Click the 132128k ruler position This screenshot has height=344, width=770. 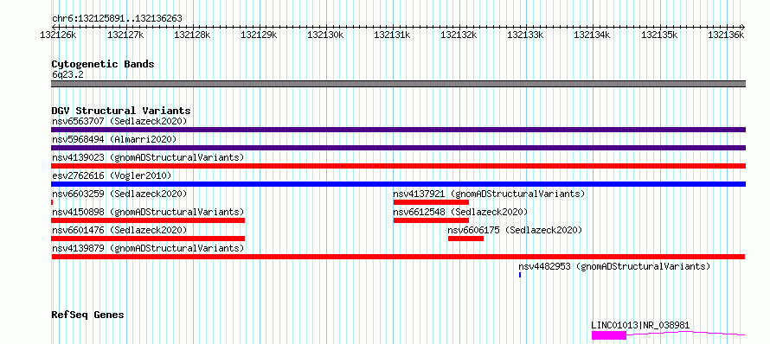192,35
